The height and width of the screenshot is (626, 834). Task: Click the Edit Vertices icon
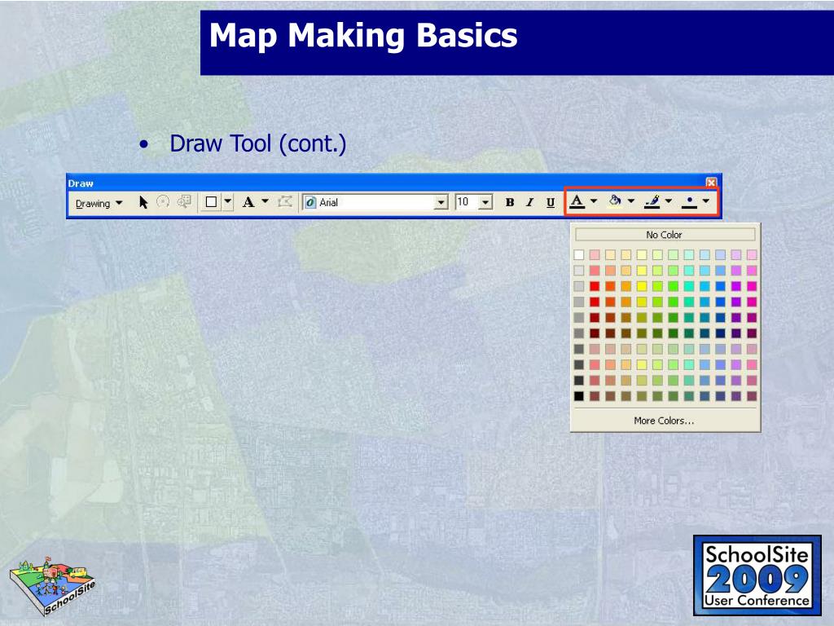pyautogui.click(x=285, y=202)
